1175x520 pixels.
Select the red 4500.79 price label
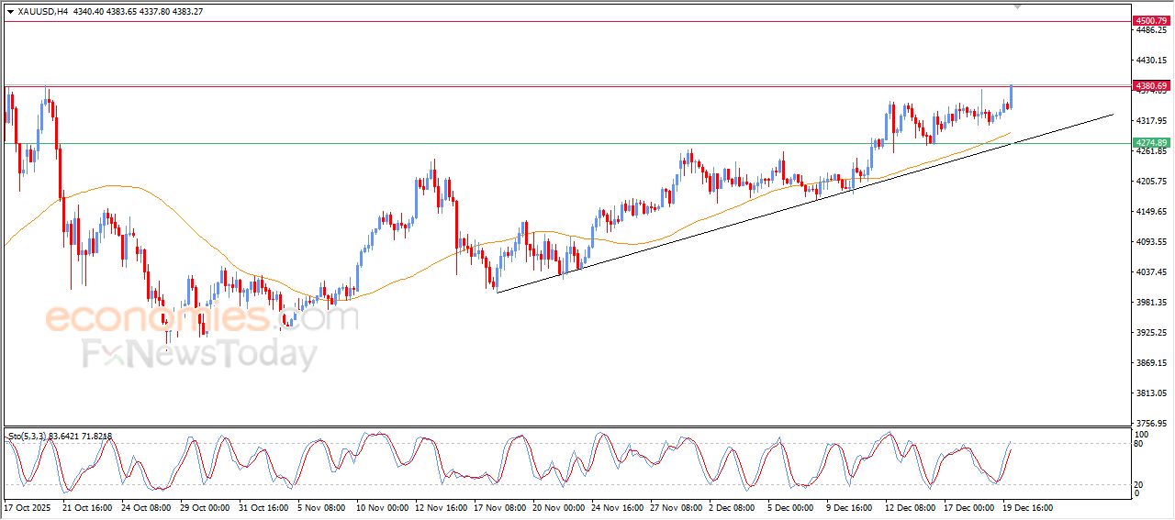(1150, 20)
